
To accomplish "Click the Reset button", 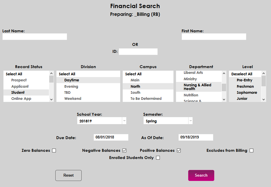I will tap(68, 175).
